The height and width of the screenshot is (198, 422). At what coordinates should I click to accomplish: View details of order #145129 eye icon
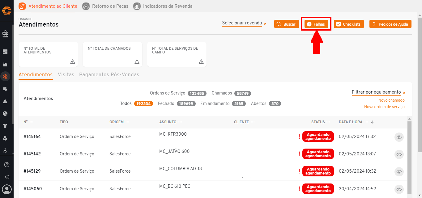[x=399, y=172]
